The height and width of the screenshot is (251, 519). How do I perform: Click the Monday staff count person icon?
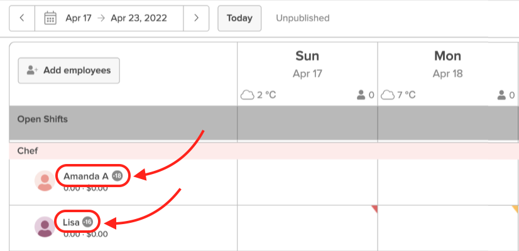[501, 95]
